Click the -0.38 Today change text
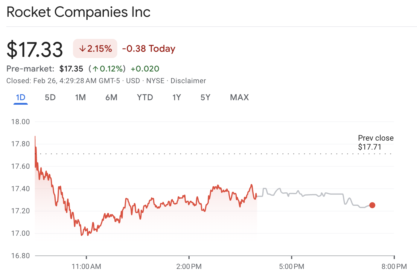 [x=149, y=48]
